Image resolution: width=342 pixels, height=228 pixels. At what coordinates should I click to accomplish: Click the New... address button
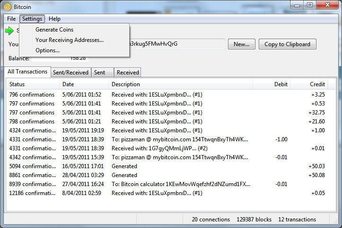[x=241, y=44]
